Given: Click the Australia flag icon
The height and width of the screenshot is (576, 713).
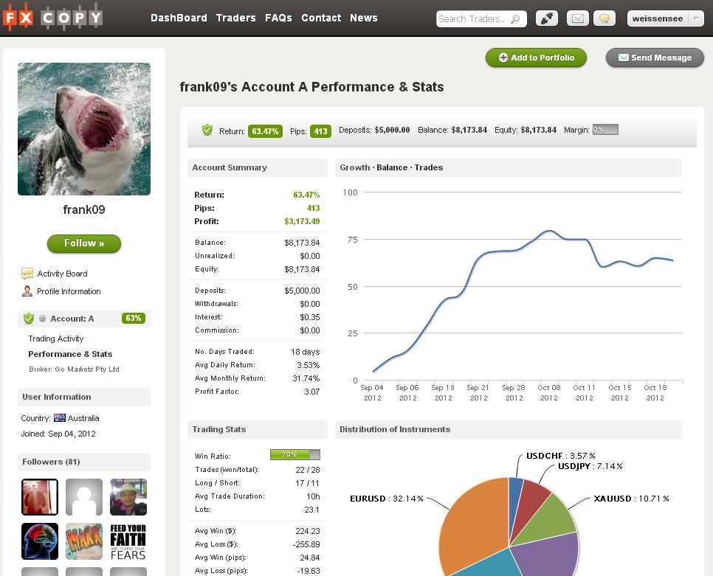Looking at the screenshot, I should (x=60, y=418).
